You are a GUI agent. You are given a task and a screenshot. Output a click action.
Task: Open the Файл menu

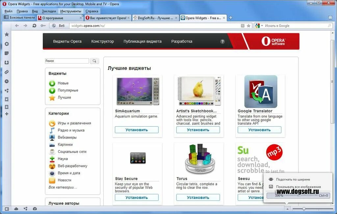coord(8,11)
